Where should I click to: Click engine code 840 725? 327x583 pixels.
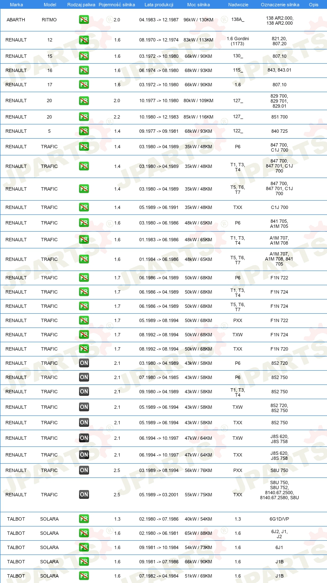click(x=279, y=131)
